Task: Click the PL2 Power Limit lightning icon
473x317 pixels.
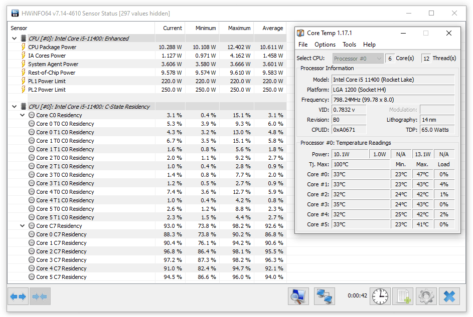Action: click(23, 90)
